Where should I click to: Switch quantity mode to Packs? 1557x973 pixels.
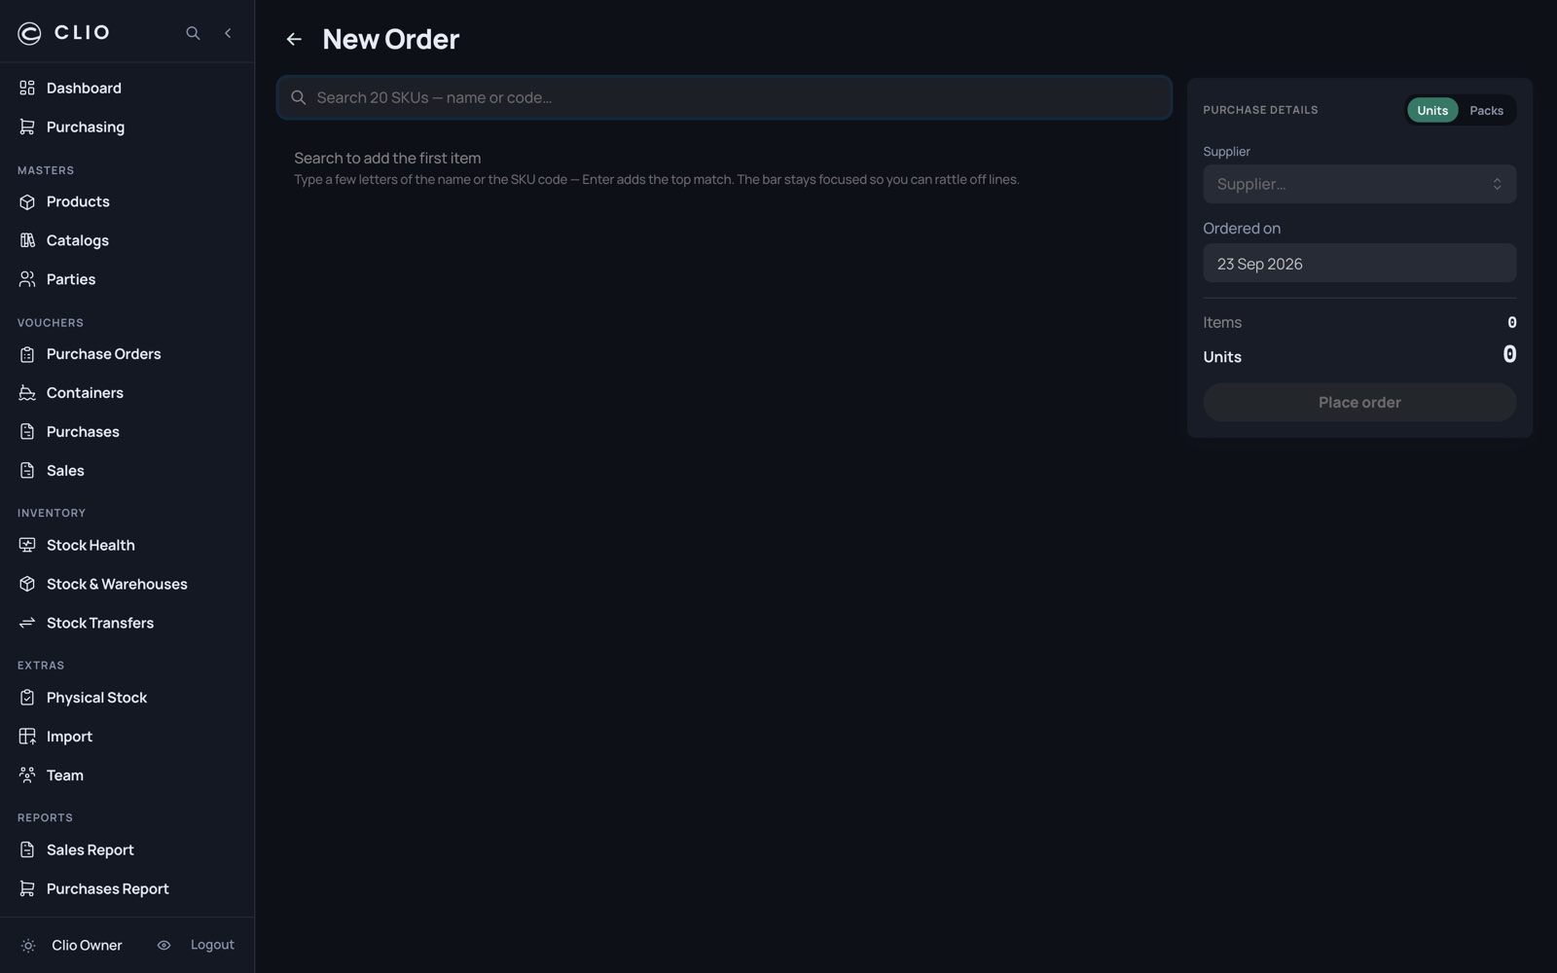pos(1486,111)
